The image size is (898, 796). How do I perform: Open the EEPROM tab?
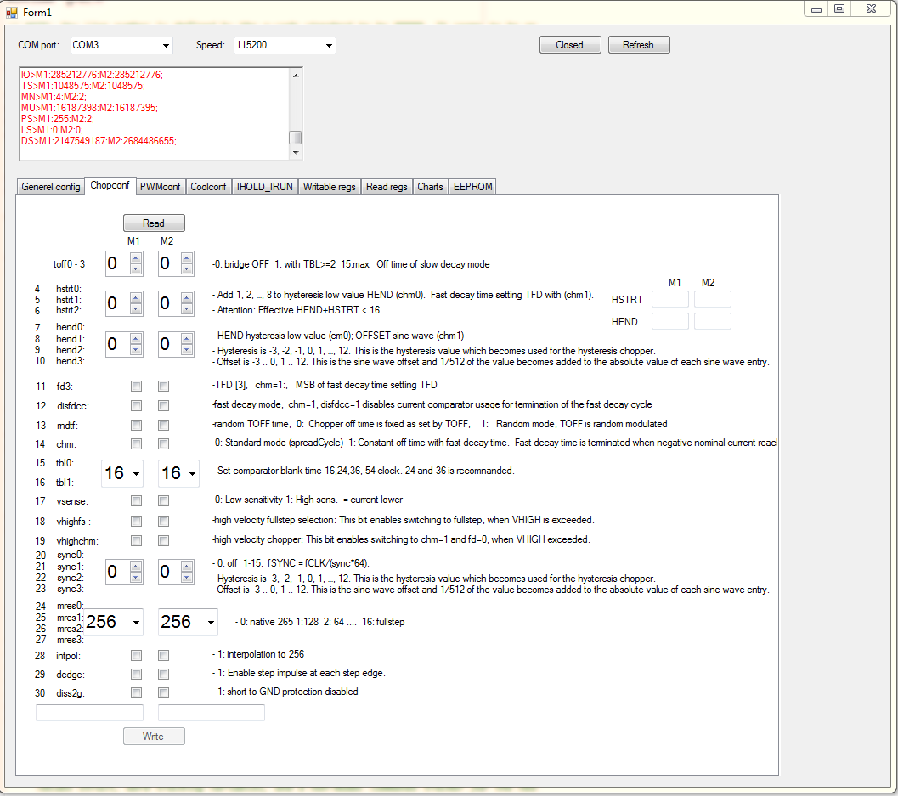(x=472, y=187)
